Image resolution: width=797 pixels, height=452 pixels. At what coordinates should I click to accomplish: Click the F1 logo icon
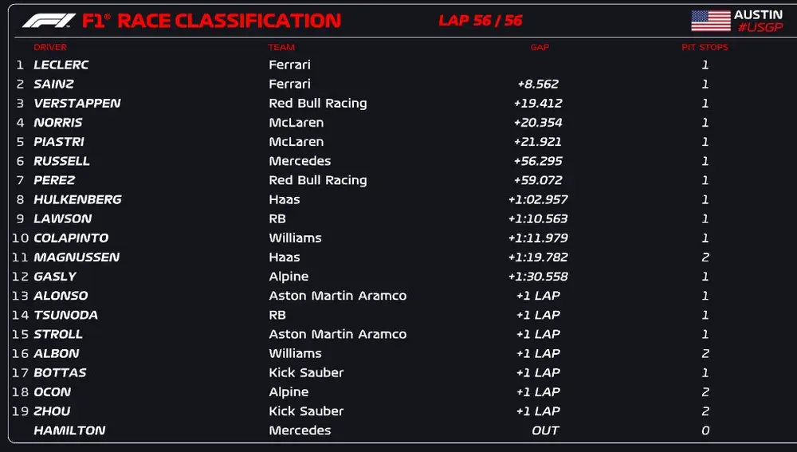pyautogui.click(x=49, y=21)
